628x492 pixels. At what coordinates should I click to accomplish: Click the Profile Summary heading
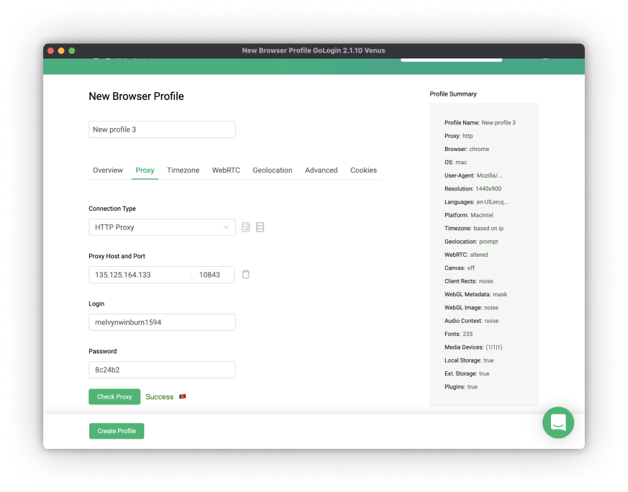pyautogui.click(x=453, y=94)
